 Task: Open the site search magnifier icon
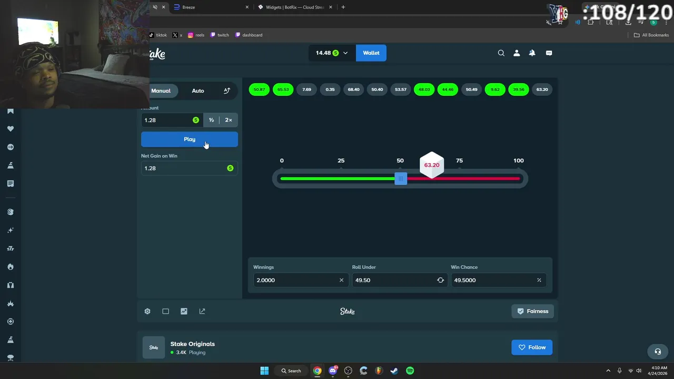pyautogui.click(x=501, y=53)
